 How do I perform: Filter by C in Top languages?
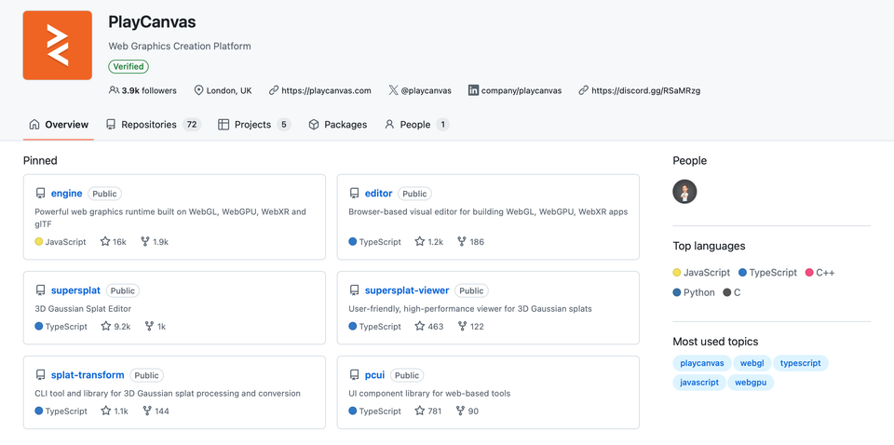(732, 292)
